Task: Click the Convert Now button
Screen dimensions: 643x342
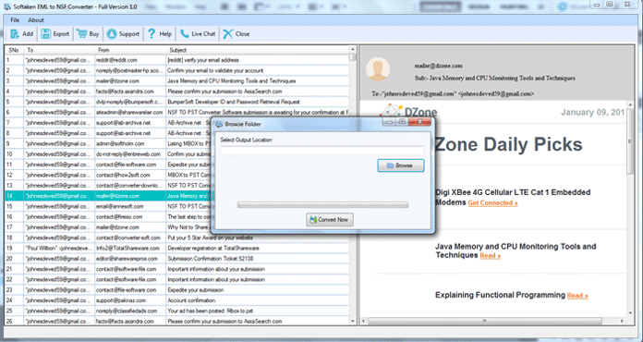Action: [330, 220]
